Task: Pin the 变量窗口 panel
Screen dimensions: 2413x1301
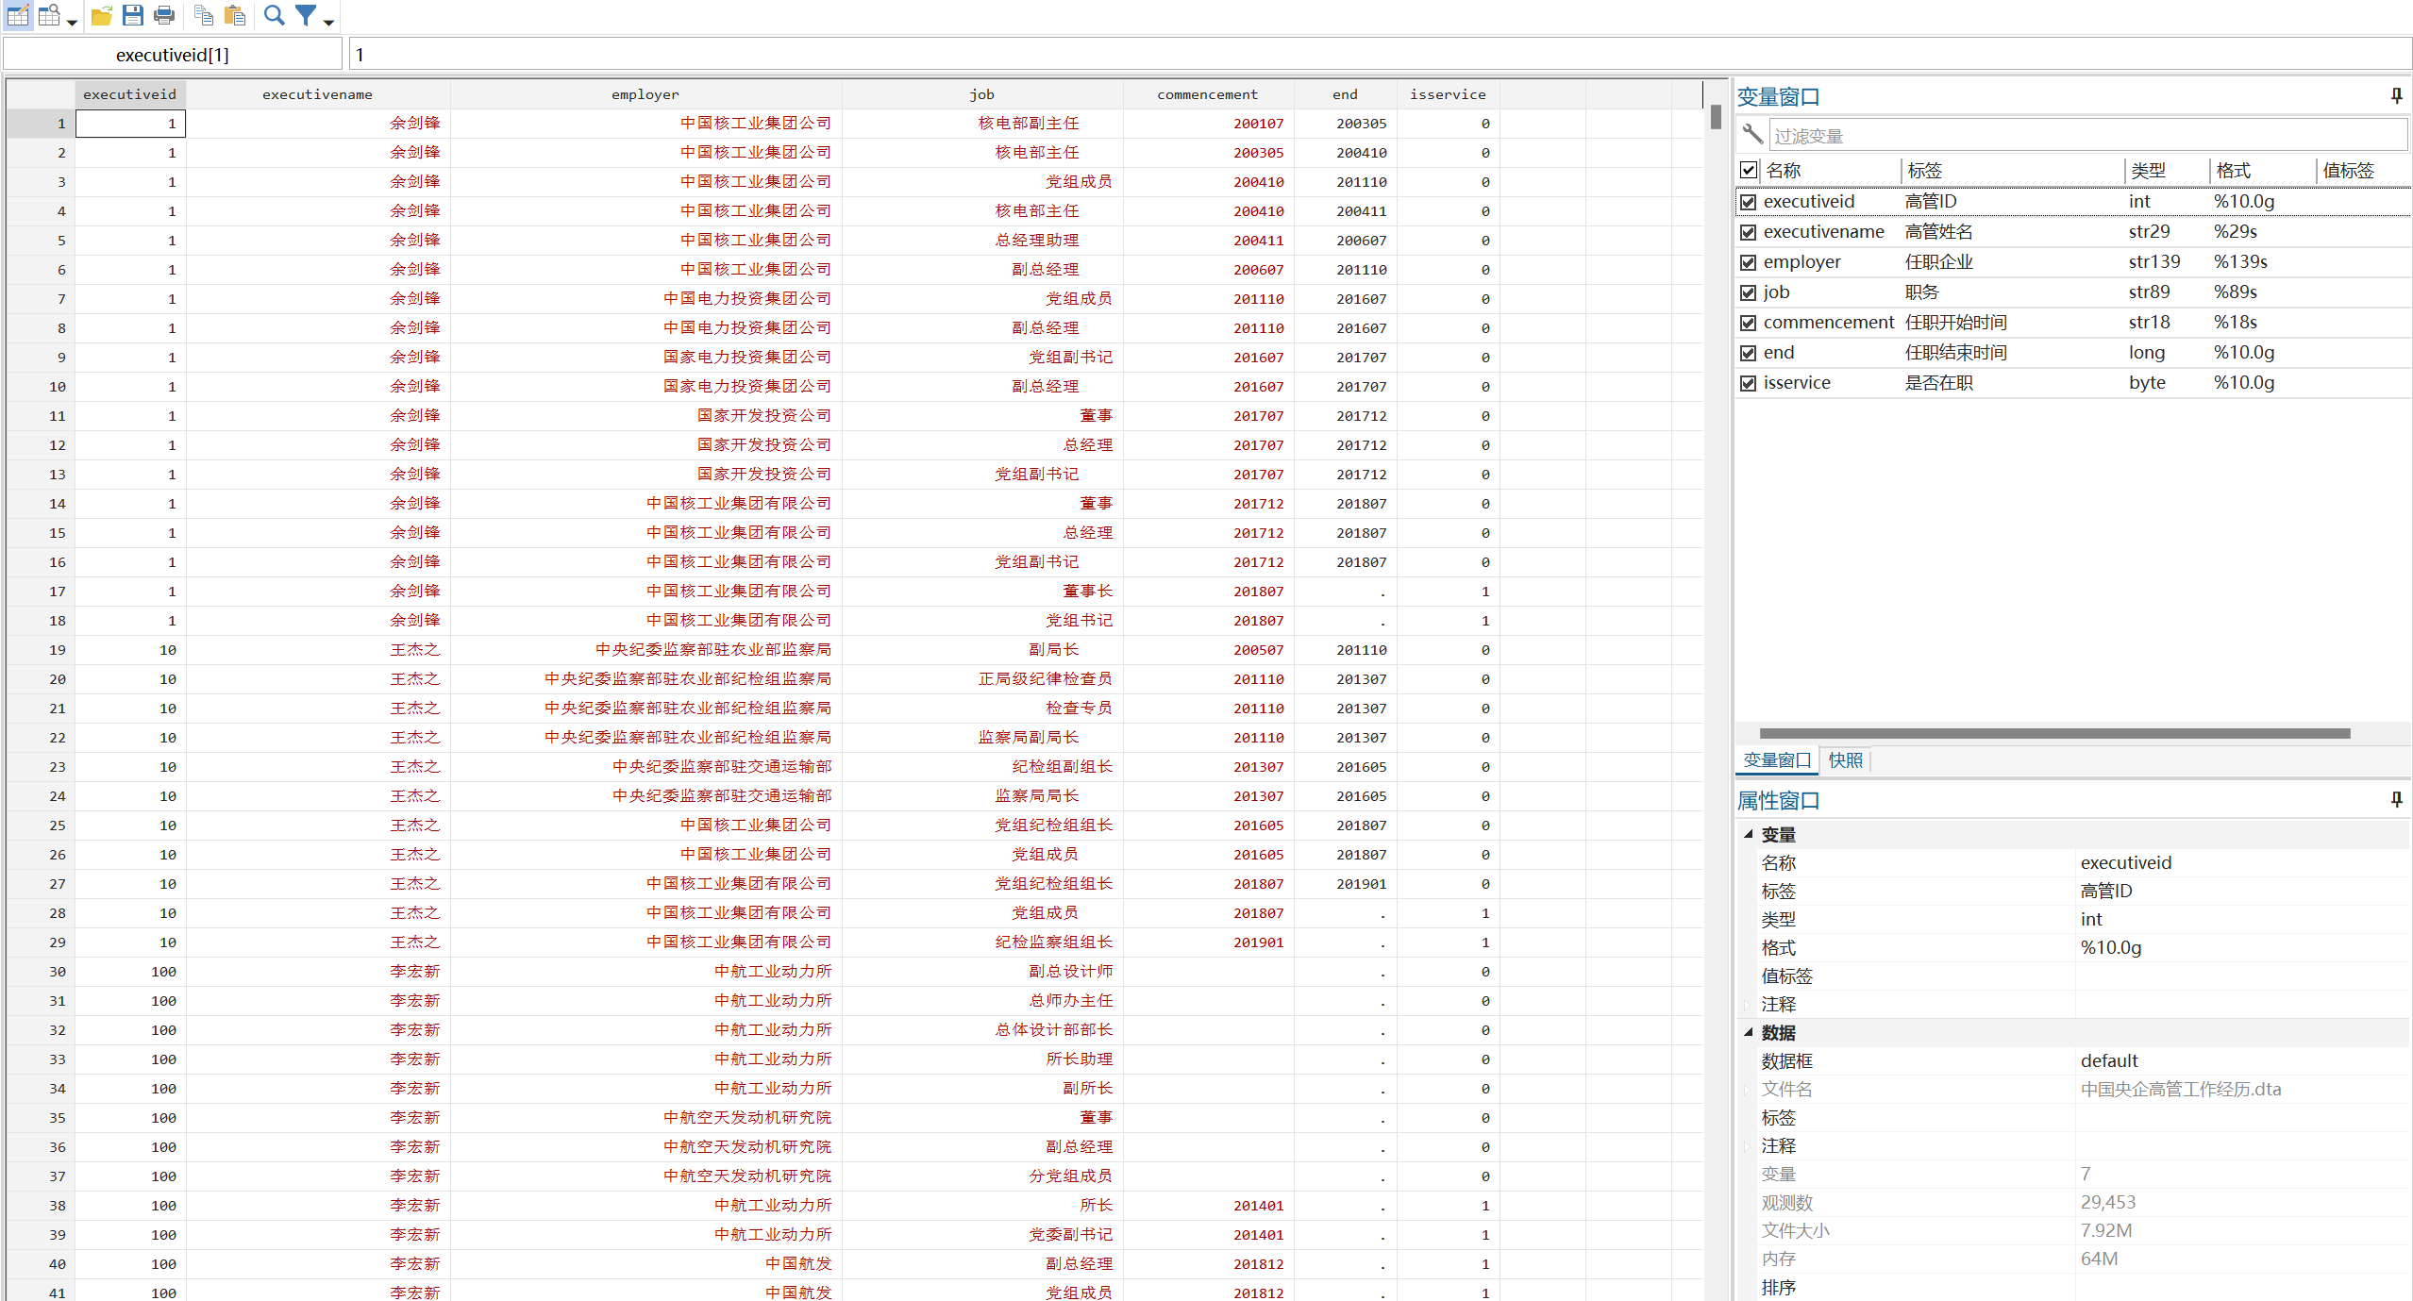Action: click(x=2396, y=95)
